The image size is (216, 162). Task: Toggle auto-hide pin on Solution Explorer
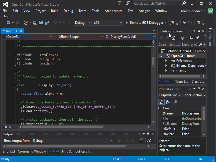point(199,31)
